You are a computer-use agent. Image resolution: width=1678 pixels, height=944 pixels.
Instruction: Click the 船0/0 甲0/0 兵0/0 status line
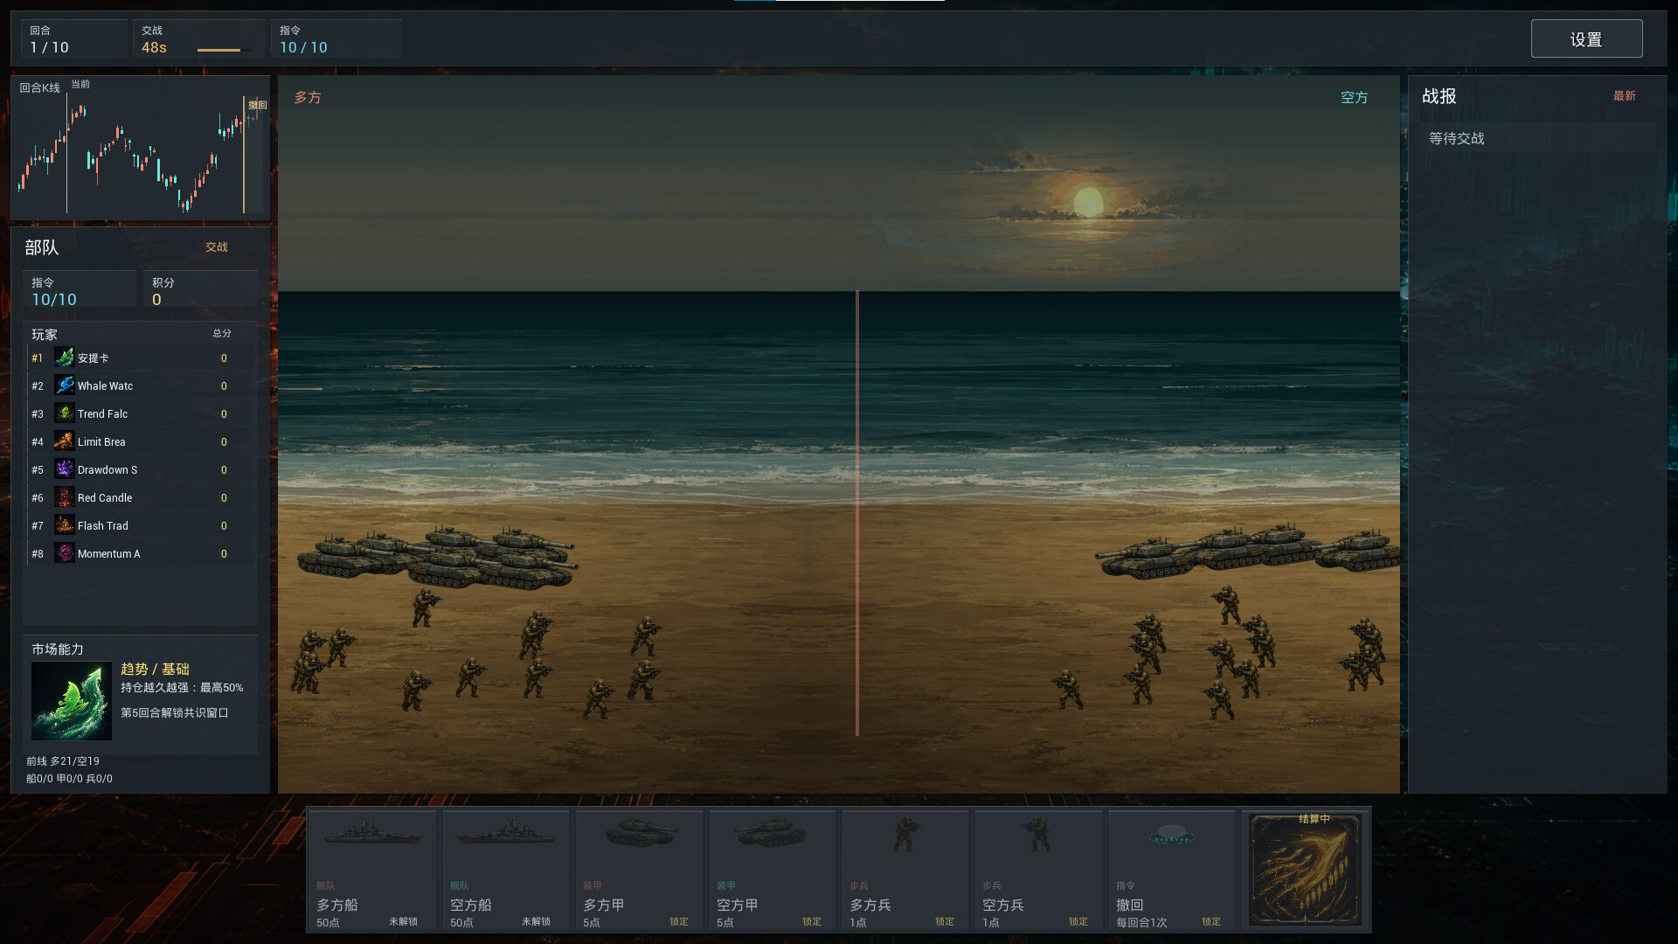(x=69, y=779)
